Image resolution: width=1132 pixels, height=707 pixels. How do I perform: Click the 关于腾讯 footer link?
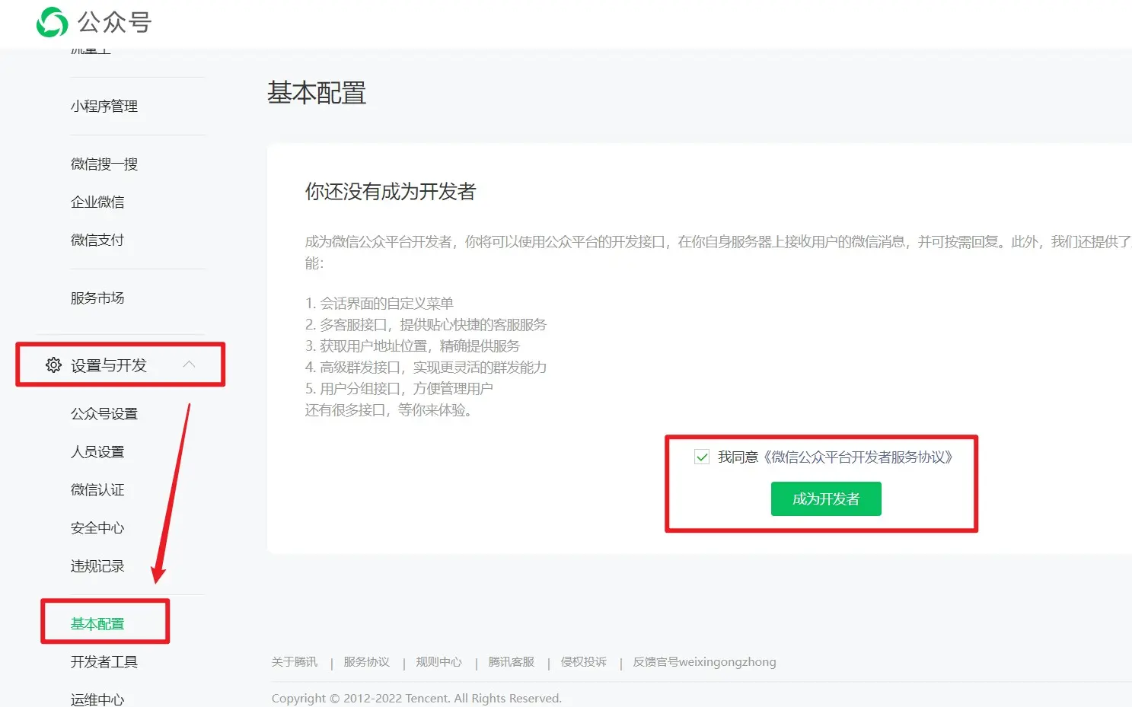coord(295,662)
